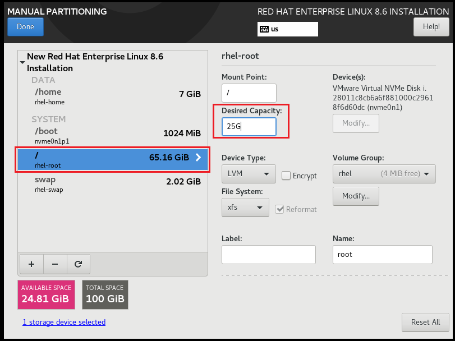The height and width of the screenshot is (341, 455).
Task: Click the remove mount point minus icon
Action: point(55,264)
